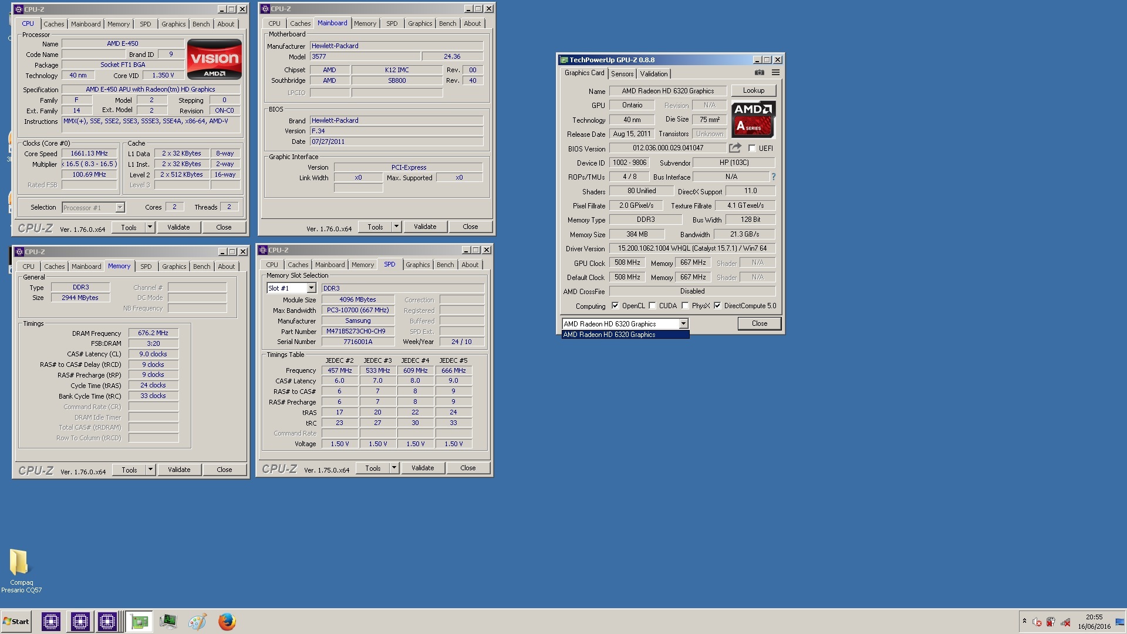Image resolution: width=1127 pixels, height=634 pixels.
Task: Click BIOS Version field 012.036.000.029.041047
Action: coord(668,148)
